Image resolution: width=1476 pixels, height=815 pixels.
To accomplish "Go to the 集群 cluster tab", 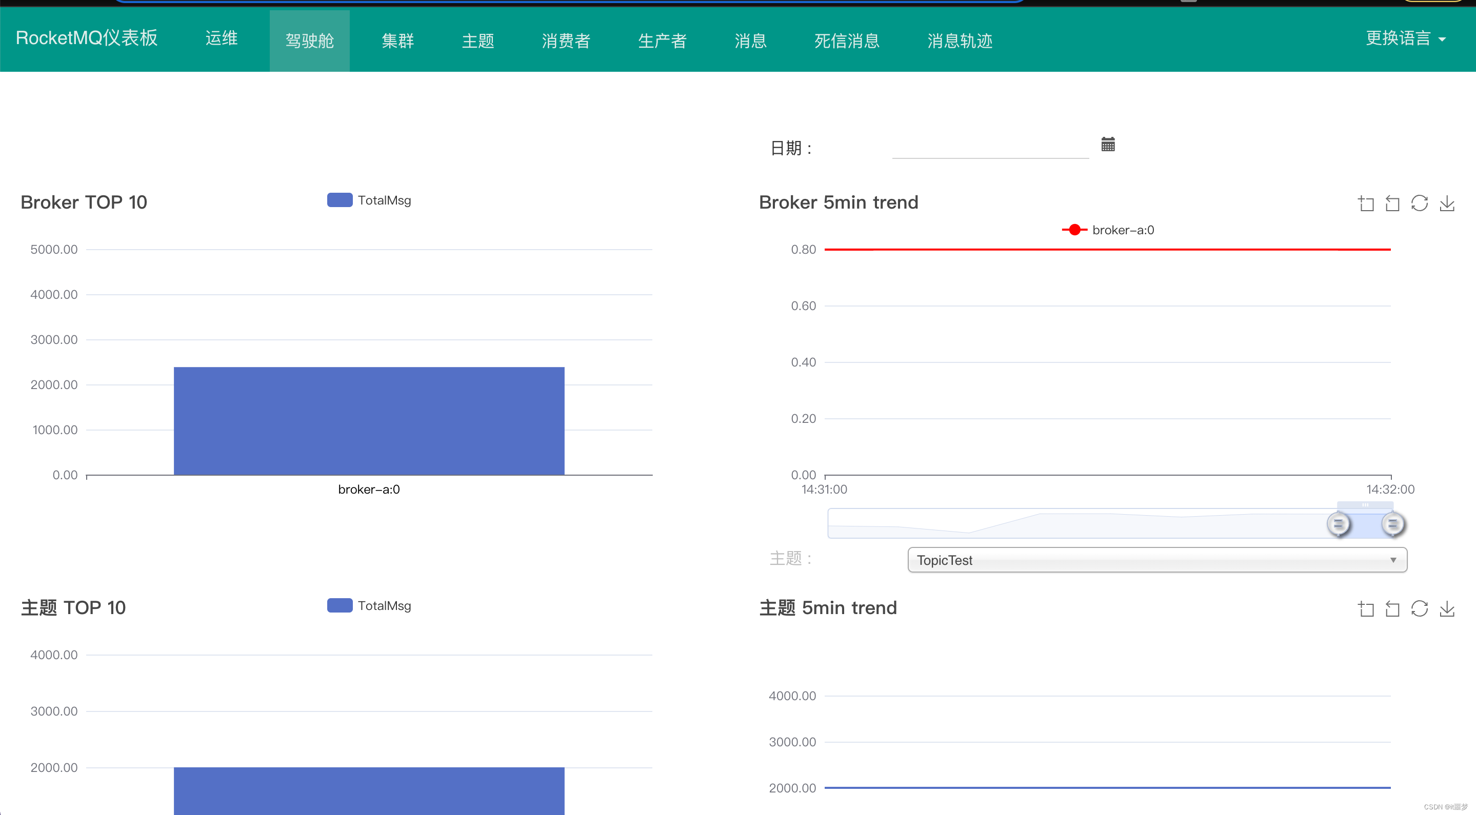I will pyautogui.click(x=397, y=40).
